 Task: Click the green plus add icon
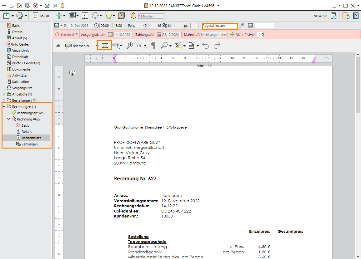[x=59, y=16]
